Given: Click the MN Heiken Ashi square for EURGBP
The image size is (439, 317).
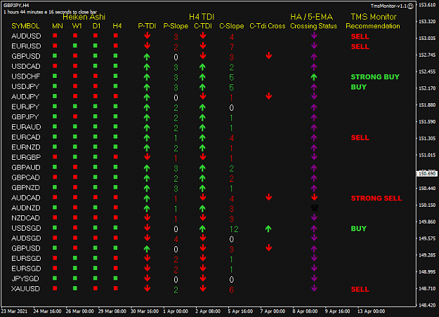Looking at the screenshot, I should coord(55,157).
